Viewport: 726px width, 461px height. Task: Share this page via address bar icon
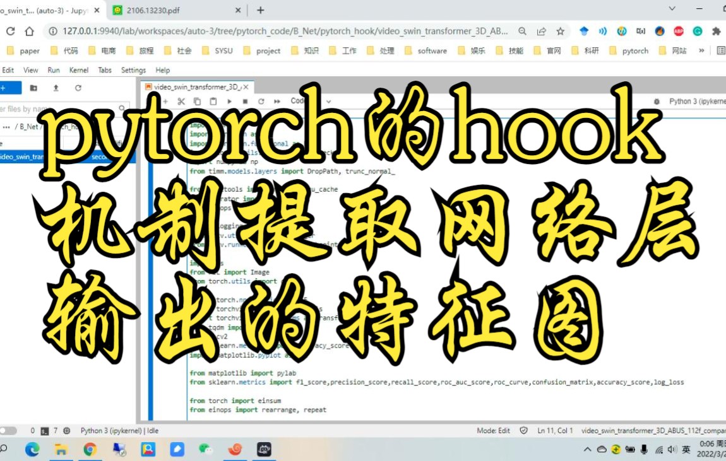(x=541, y=31)
